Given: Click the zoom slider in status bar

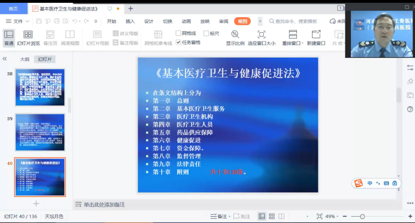Looking at the screenshot, I should tap(362, 216).
